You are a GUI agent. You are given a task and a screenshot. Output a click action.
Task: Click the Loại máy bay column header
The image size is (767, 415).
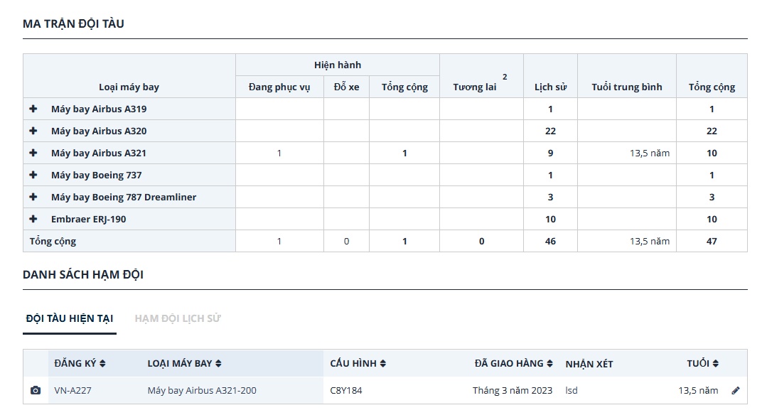(129, 87)
